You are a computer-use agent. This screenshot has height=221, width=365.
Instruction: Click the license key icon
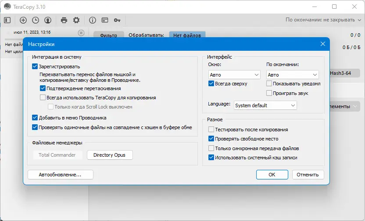[117, 20]
